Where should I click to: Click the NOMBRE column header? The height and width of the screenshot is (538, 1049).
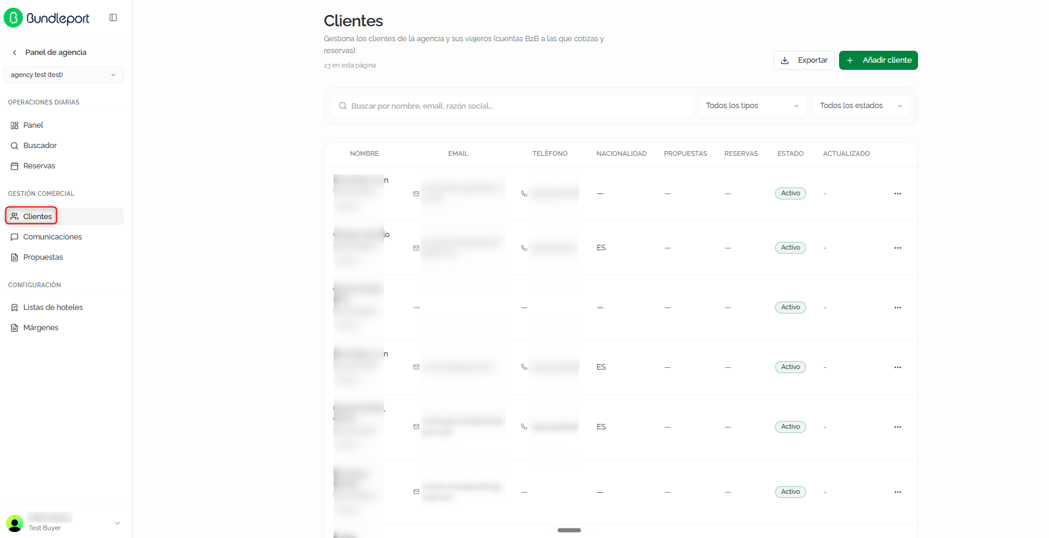pos(364,153)
